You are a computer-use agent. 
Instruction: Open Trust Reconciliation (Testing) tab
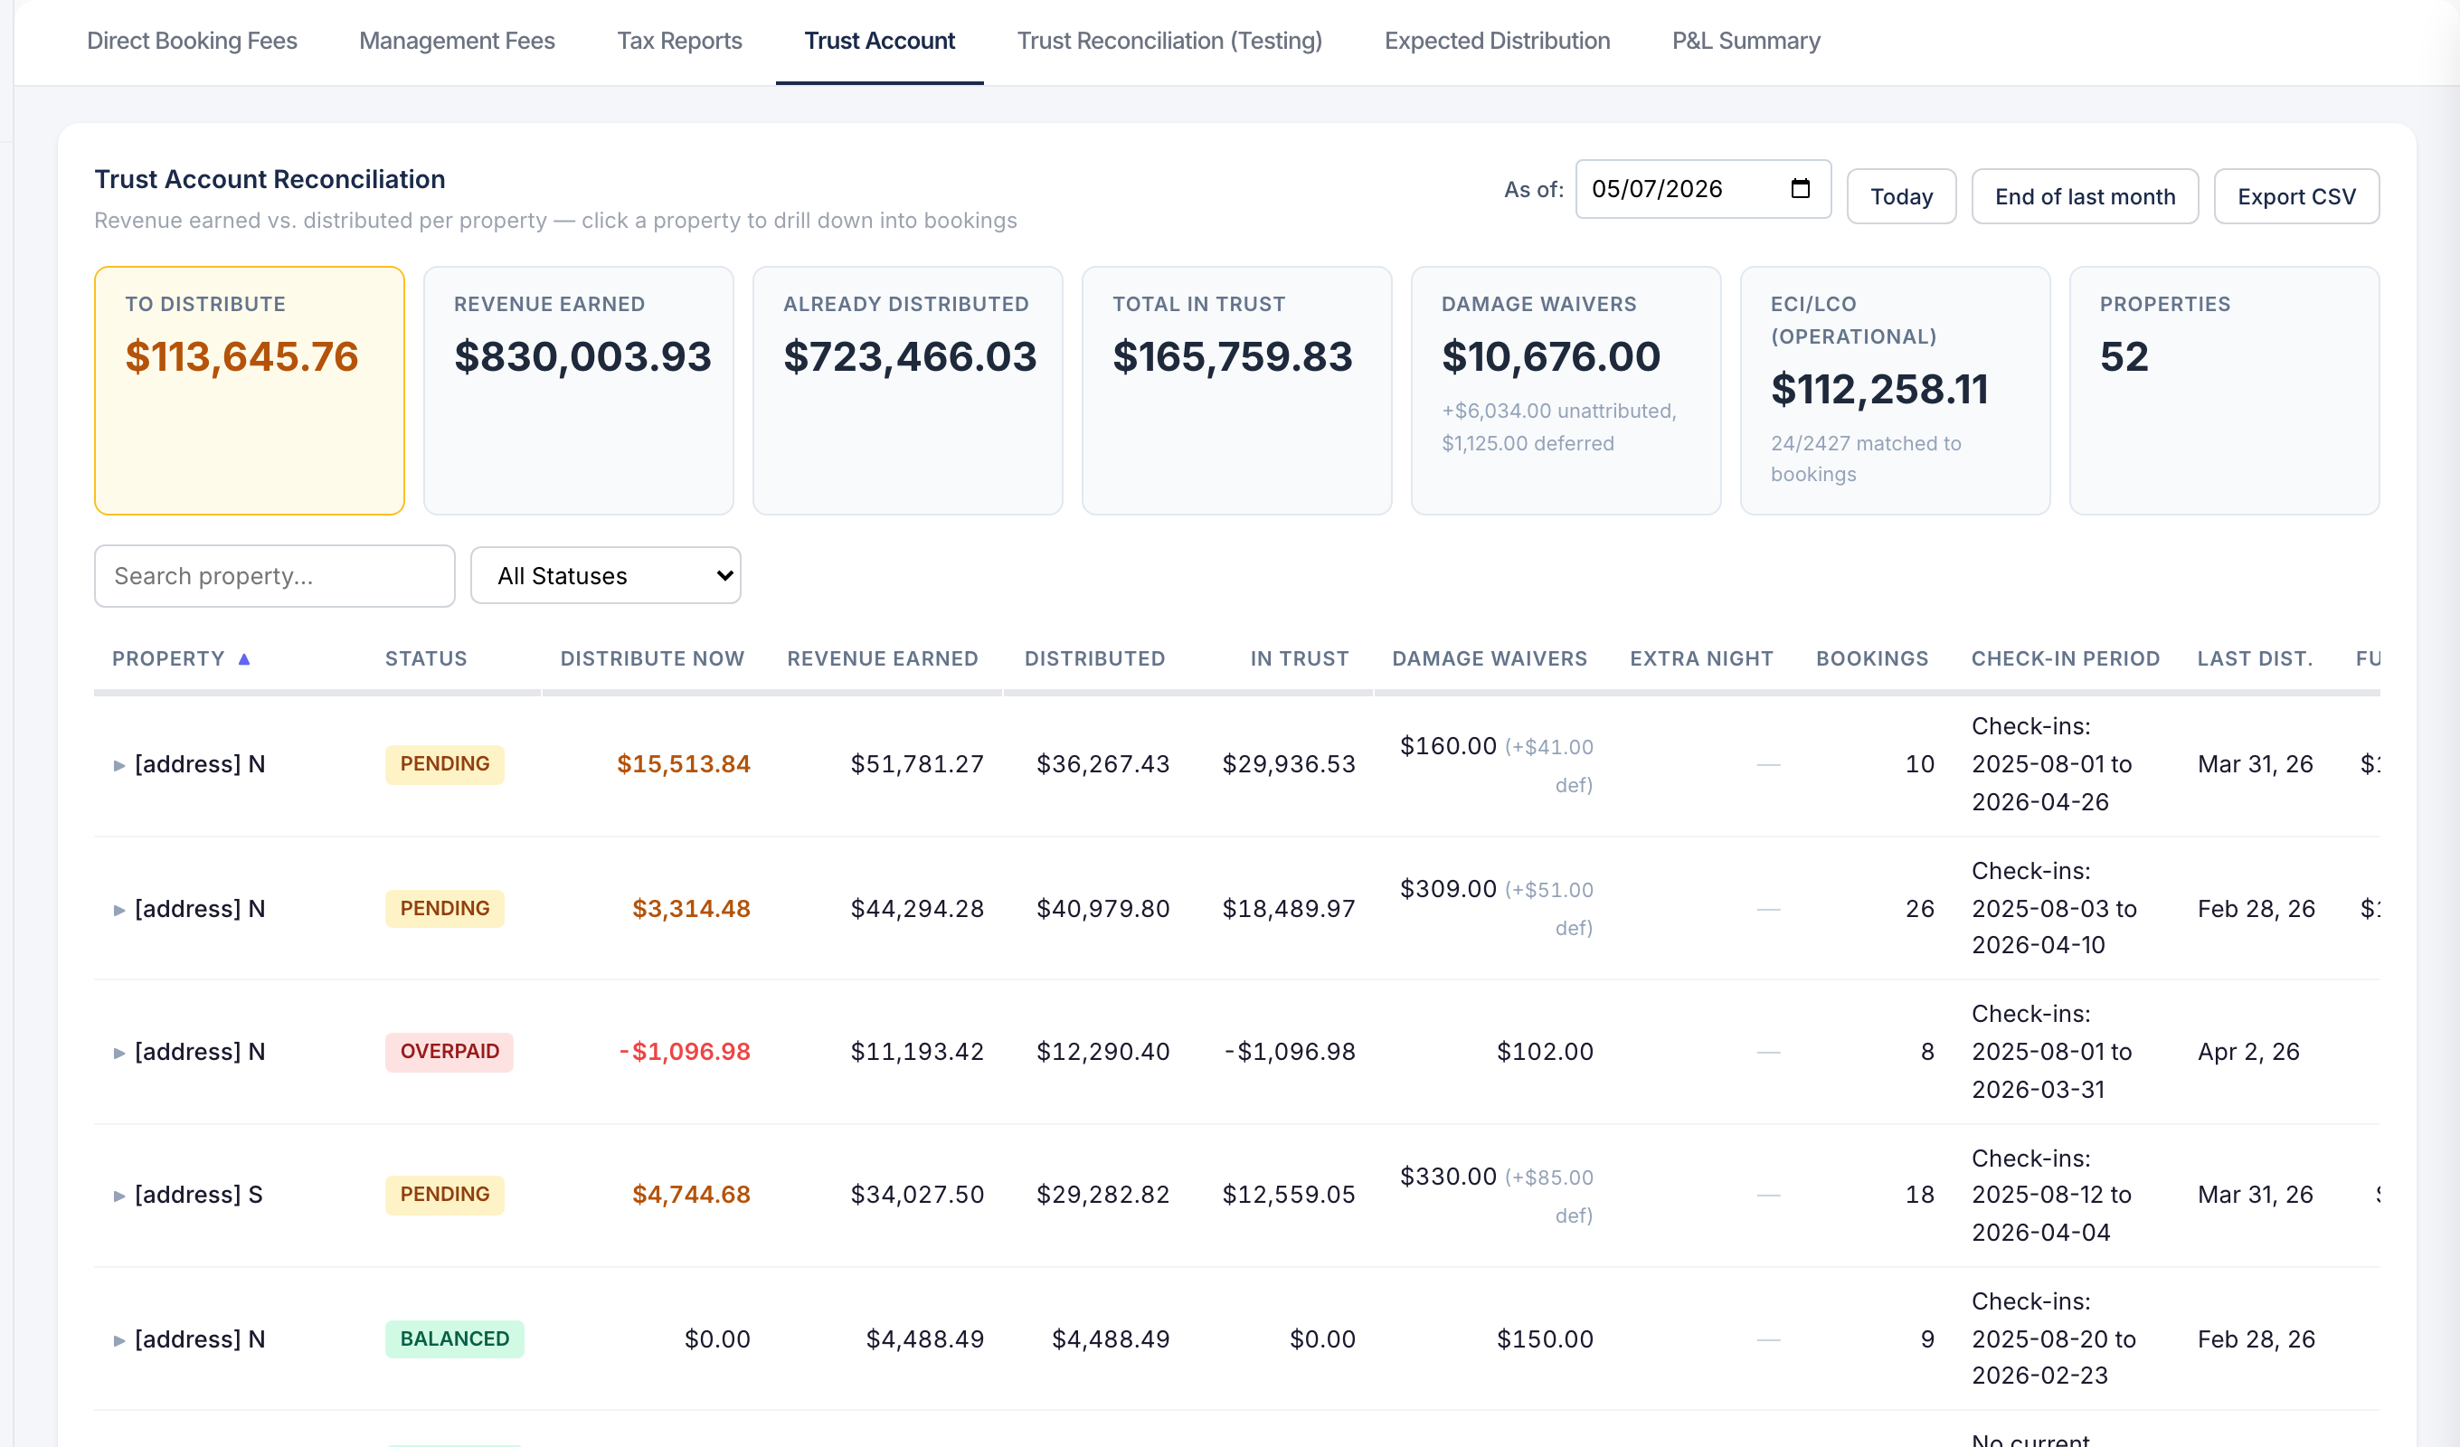click(1169, 41)
